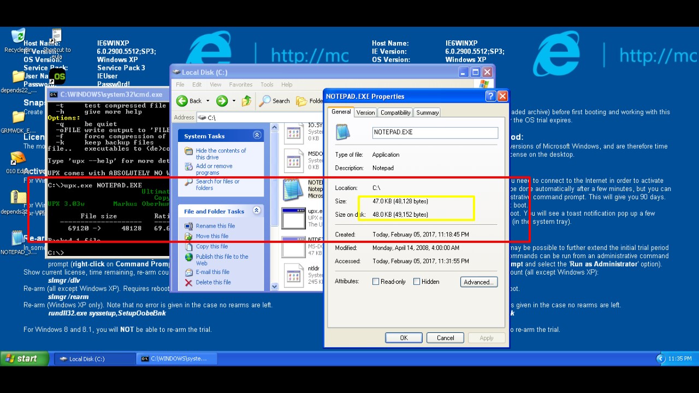The height and width of the screenshot is (393, 699).
Task: Open the File menu in Explorer
Action: (x=180, y=85)
